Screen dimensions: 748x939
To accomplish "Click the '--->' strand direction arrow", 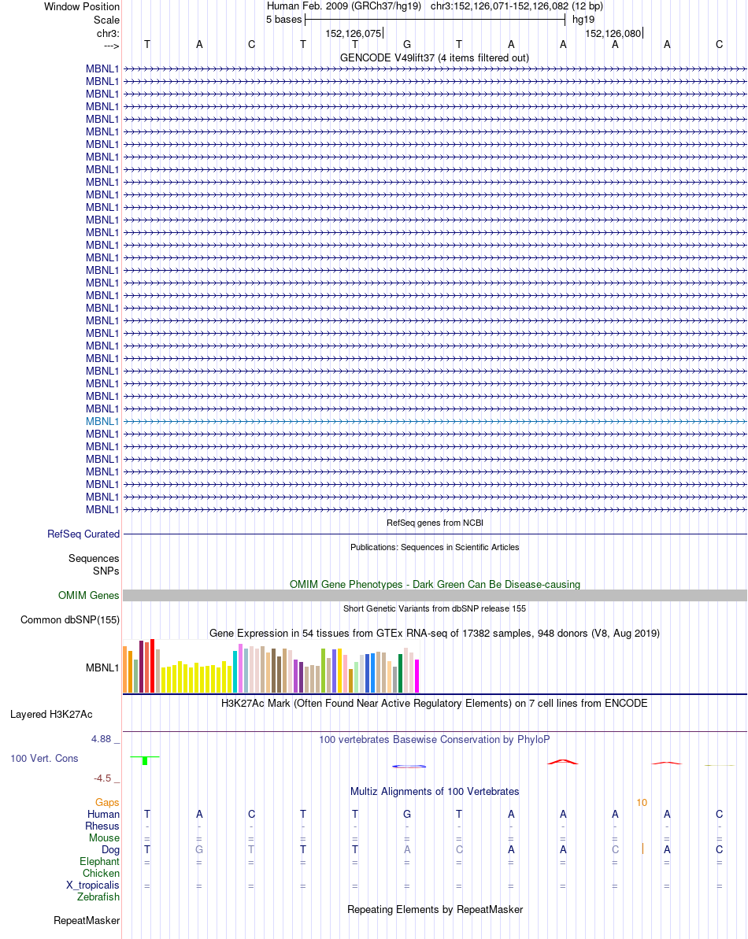I will coord(111,46).
